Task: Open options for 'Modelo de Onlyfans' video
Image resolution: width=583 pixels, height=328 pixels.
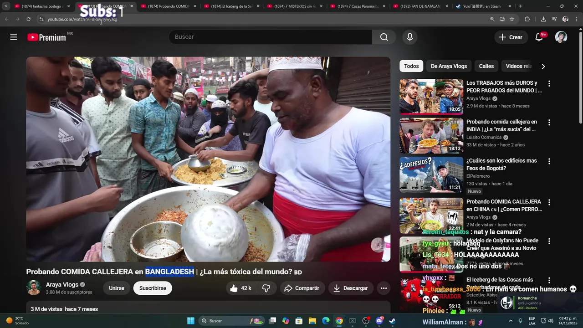Action: 549,241
